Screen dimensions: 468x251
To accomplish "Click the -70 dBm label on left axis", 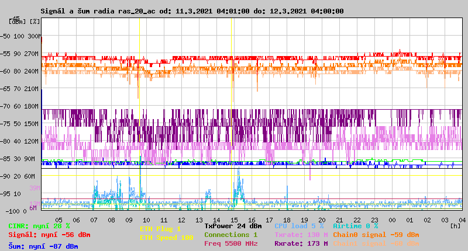I will pyautogui.click(x=9, y=106).
